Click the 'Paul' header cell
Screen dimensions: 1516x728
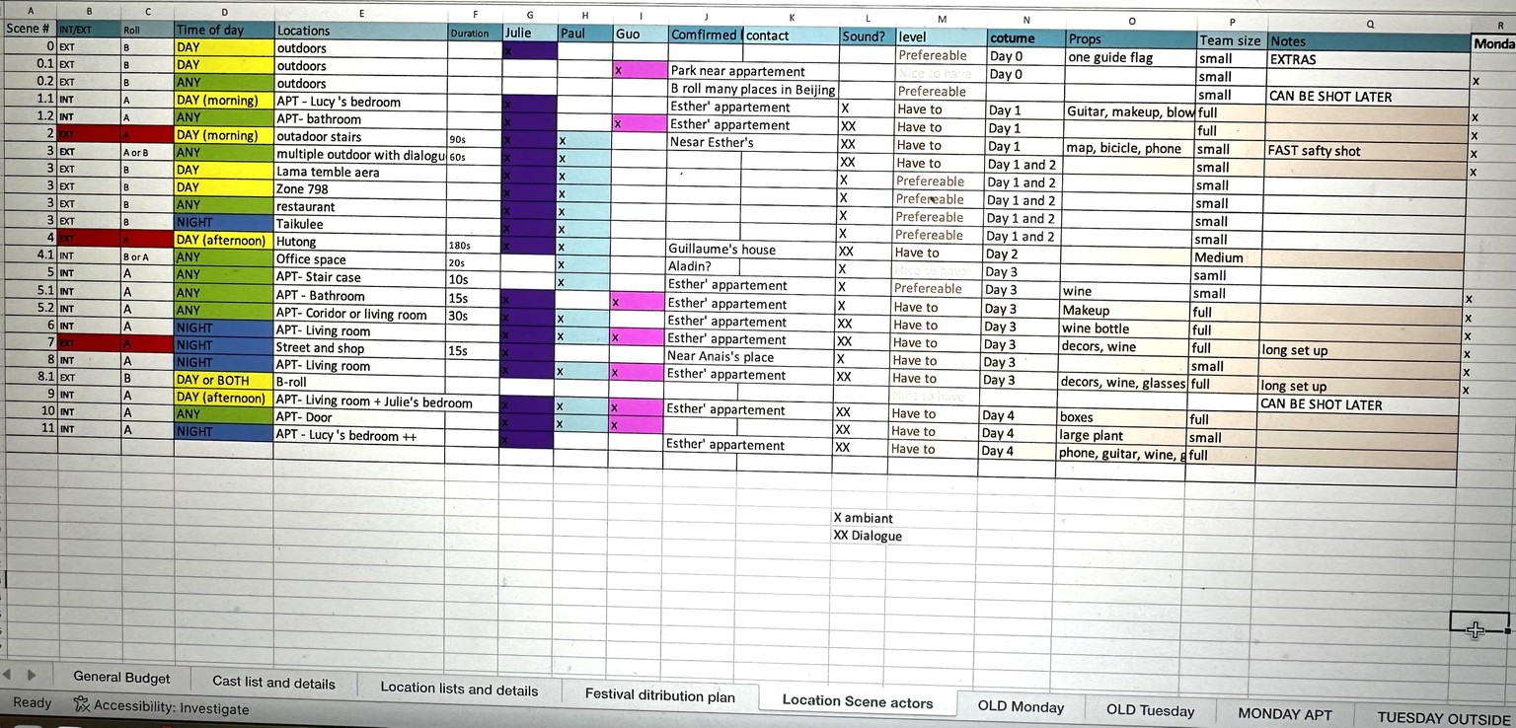584,34
